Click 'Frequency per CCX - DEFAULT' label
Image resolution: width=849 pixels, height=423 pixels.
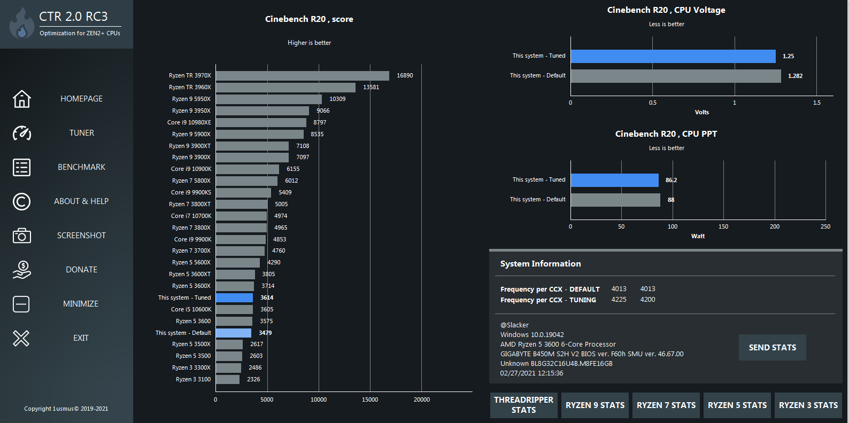click(x=550, y=289)
